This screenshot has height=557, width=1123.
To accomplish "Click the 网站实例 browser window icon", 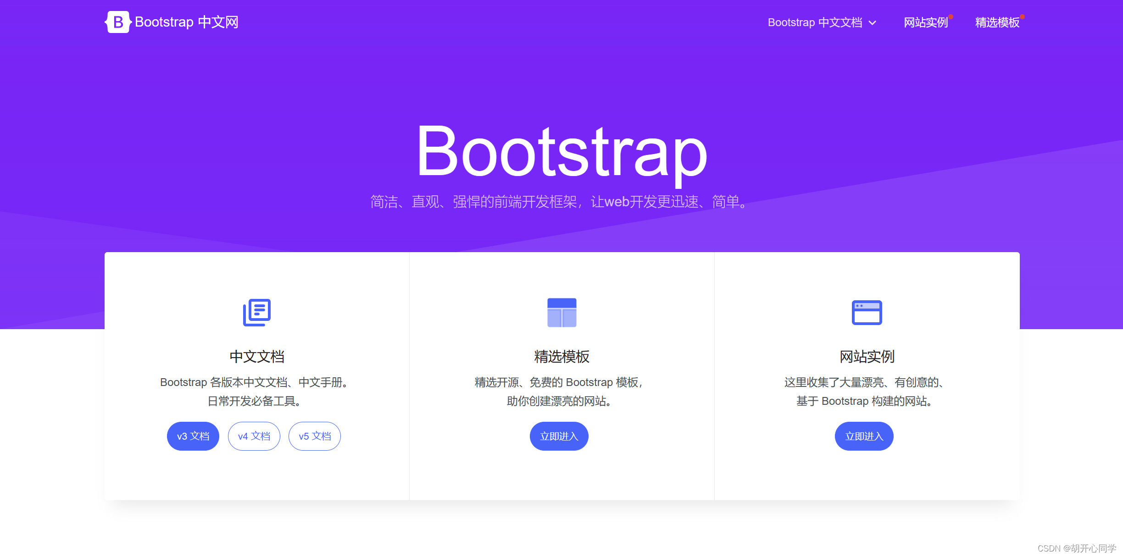I will point(867,312).
